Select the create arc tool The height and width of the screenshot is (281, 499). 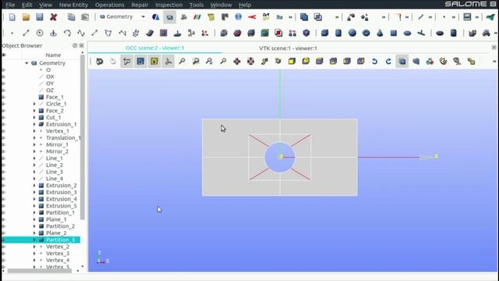(x=67, y=33)
